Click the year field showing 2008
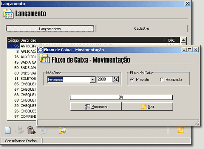The image size is (204, 149). coord(105,79)
